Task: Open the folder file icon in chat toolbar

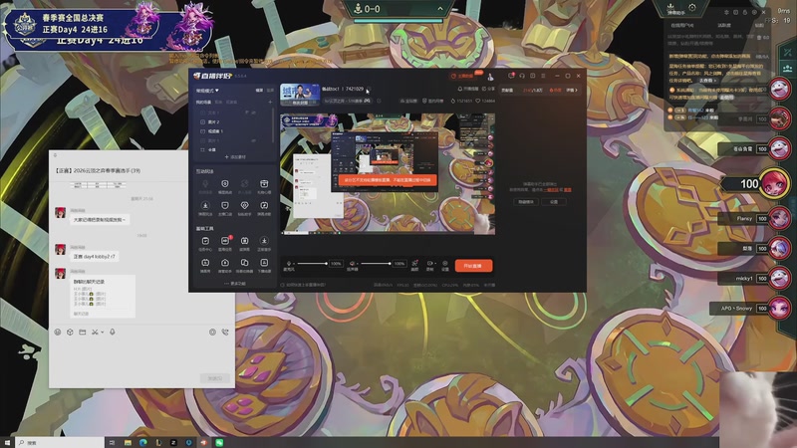Action: pyautogui.click(x=83, y=333)
